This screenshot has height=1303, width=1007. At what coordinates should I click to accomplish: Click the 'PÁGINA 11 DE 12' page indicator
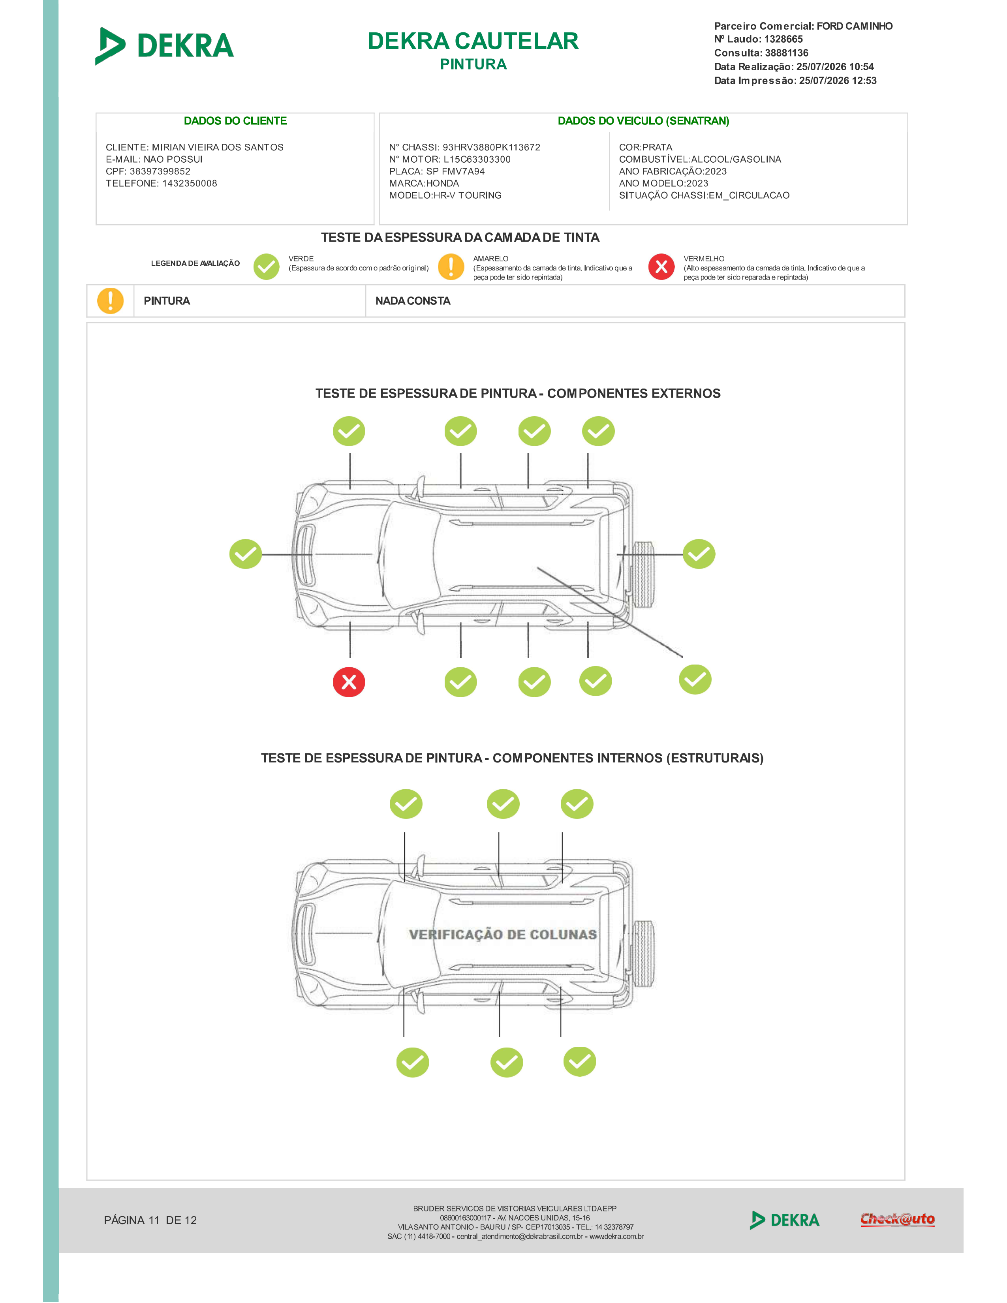(x=150, y=1220)
